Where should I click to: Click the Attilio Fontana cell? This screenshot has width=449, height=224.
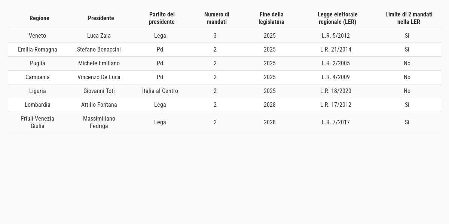[x=99, y=105]
